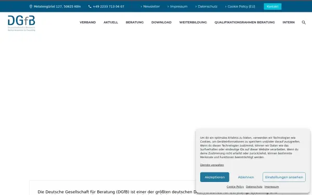312x195 pixels.
Task: Open Cookie Policy link in cookie banner
Action: click(x=235, y=187)
